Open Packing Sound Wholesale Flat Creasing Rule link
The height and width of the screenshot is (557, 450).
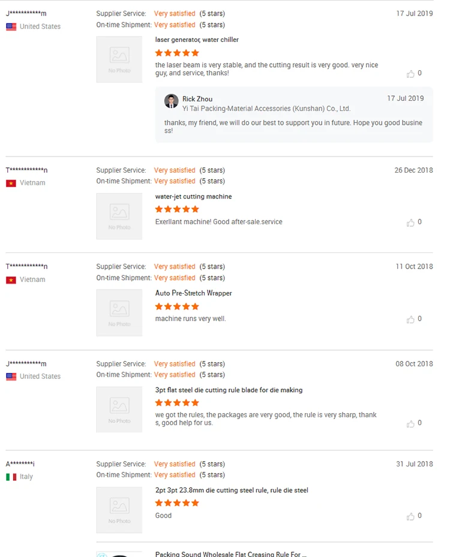click(230, 554)
